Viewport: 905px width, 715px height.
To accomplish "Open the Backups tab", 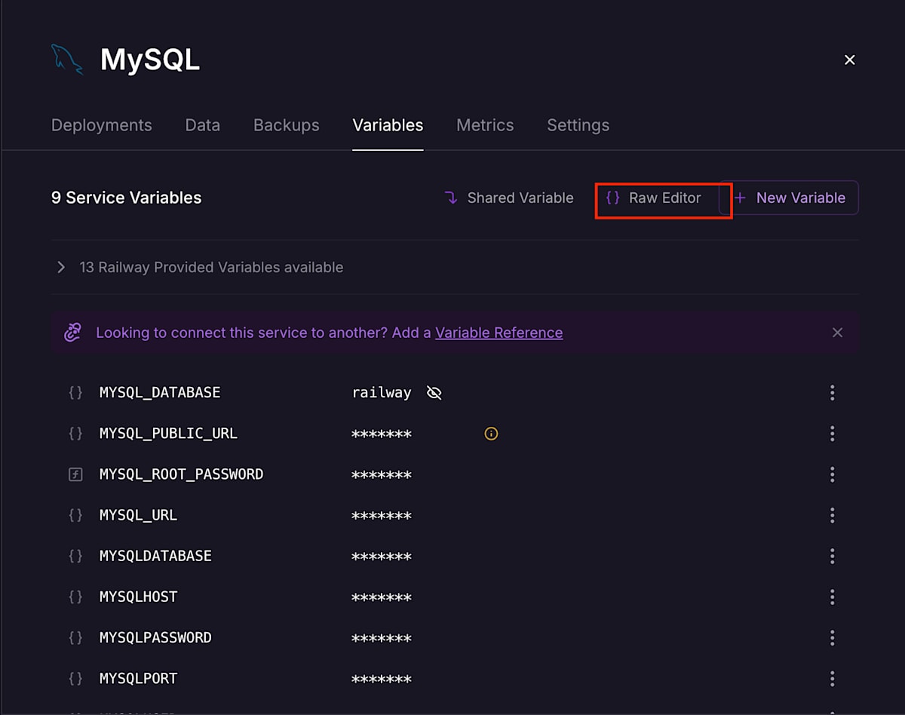I will pyautogui.click(x=287, y=125).
